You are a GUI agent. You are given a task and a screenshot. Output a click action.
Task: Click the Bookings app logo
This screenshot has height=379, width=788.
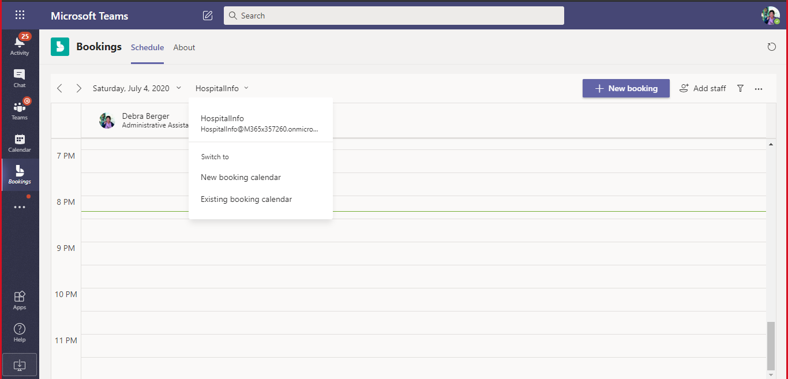60,47
